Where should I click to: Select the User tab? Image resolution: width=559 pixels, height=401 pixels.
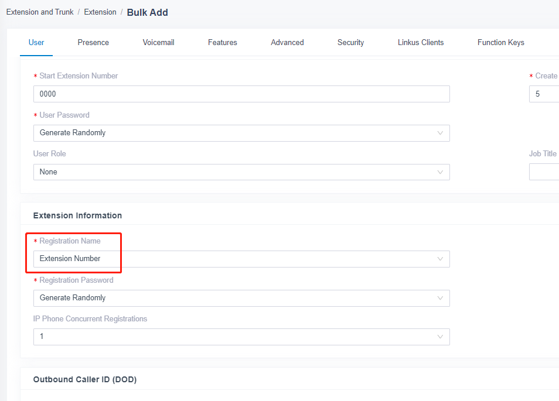pyautogui.click(x=36, y=42)
